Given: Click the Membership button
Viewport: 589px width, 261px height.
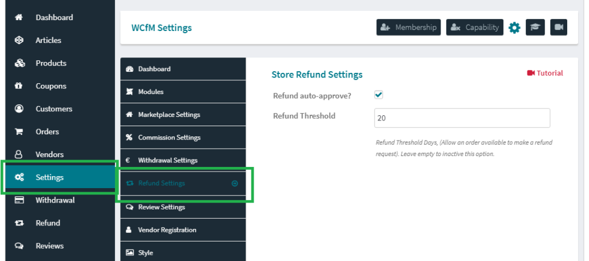Looking at the screenshot, I should click(409, 28).
